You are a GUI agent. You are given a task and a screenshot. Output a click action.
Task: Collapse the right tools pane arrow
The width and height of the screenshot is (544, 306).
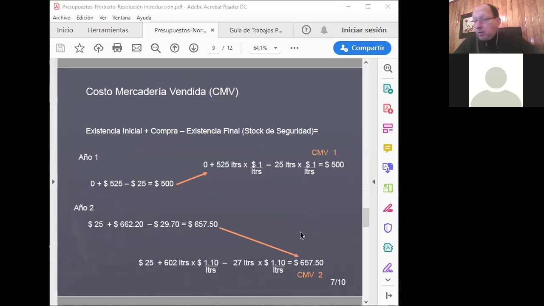point(374,182)
